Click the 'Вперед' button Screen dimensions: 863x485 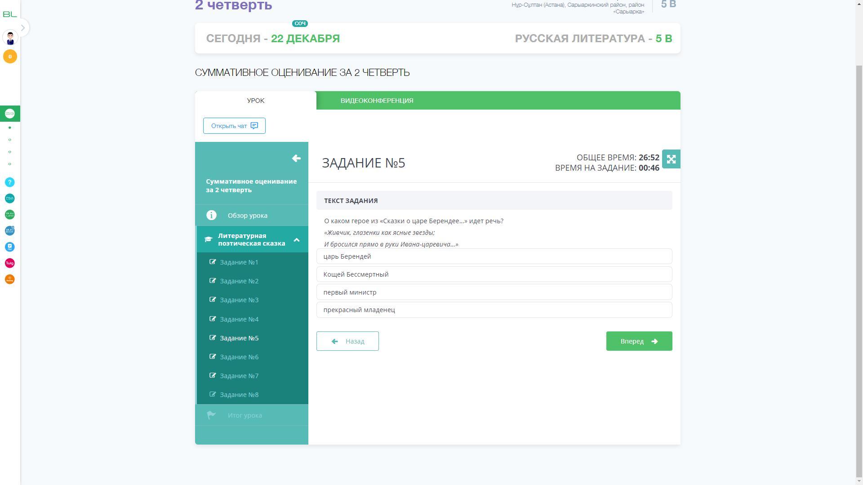tap(639, 341)
